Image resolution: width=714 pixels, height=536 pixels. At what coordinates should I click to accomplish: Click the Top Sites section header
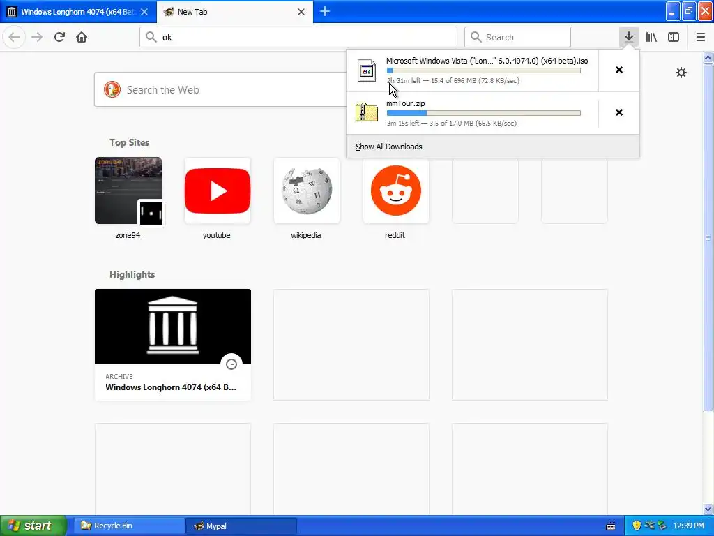click(x=129, y=142)
